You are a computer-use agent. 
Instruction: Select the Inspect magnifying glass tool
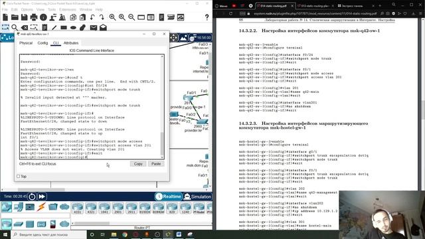pyautogui.click(x=15, y=27)
